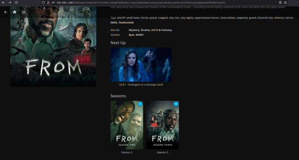299x160 pixels.
Task: Open the Epix studio link
Action: pos(132,35)
